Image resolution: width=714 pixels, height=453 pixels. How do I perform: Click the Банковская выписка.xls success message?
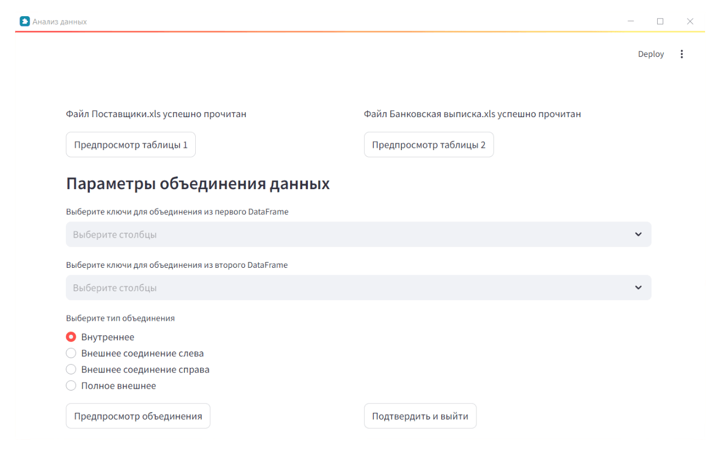470,114
